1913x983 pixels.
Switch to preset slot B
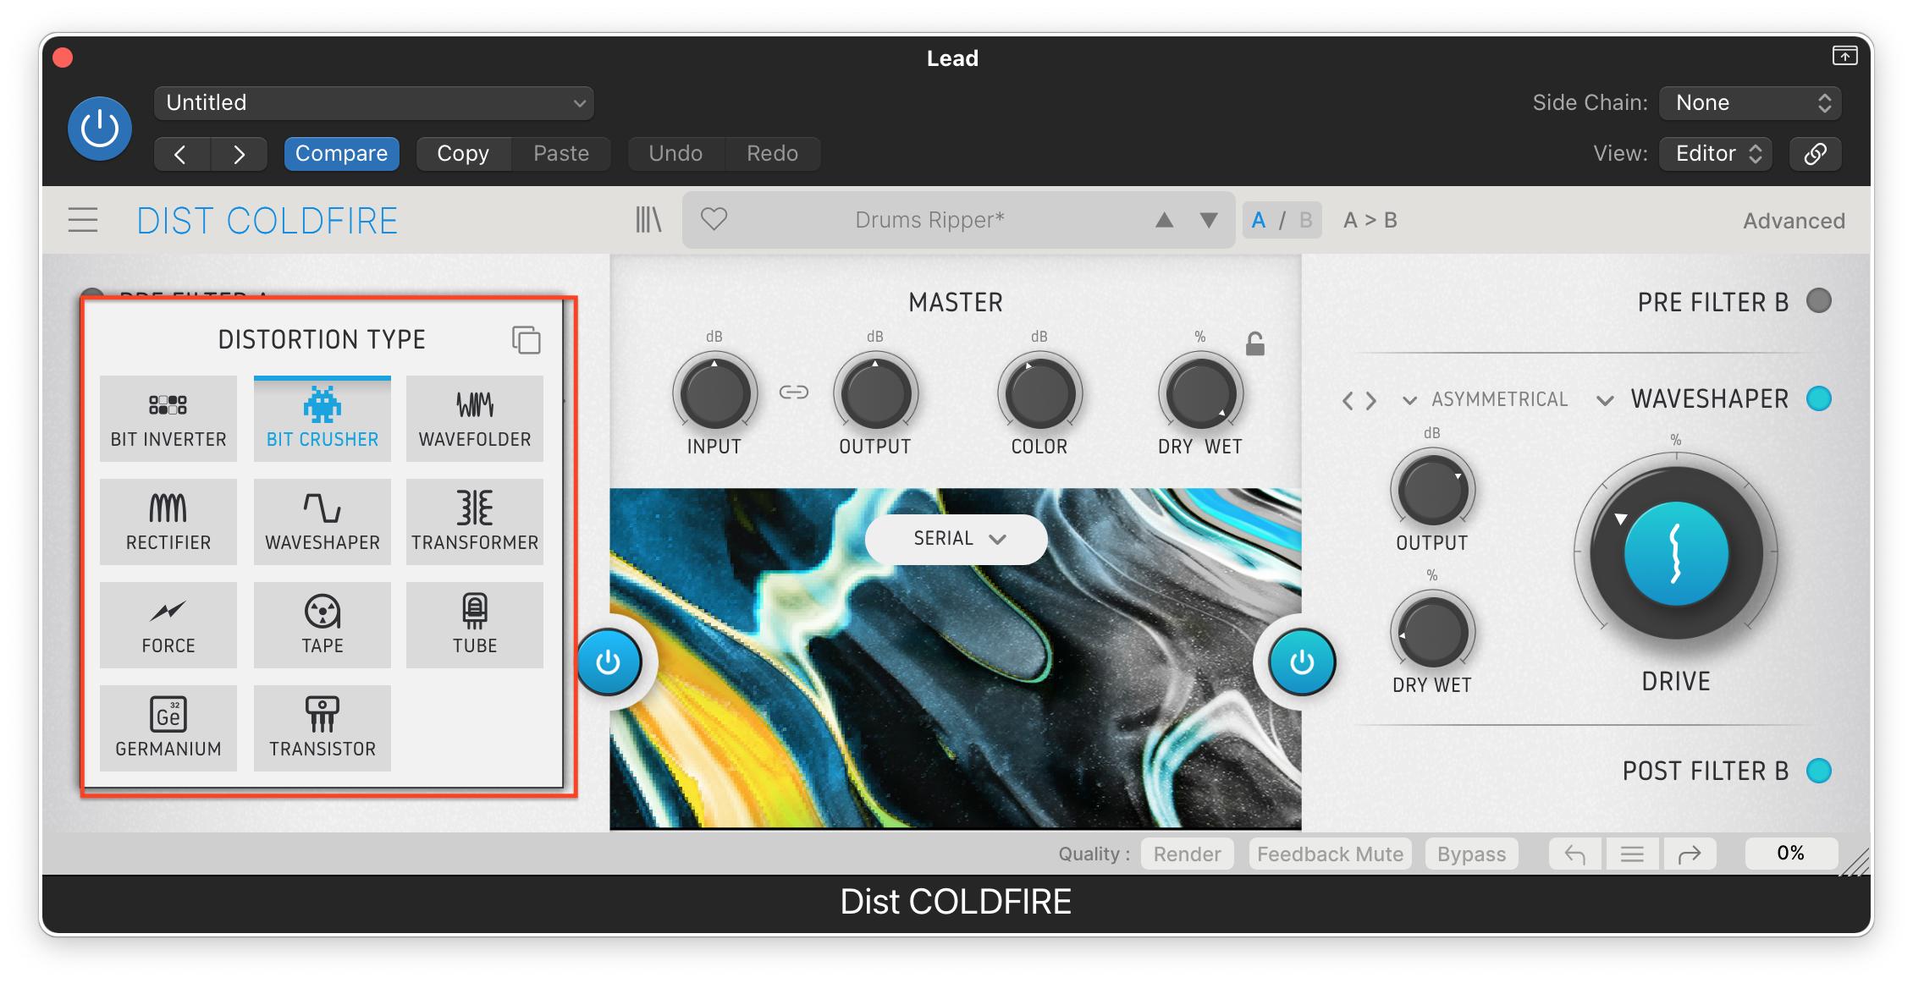tap(1305, 220)
